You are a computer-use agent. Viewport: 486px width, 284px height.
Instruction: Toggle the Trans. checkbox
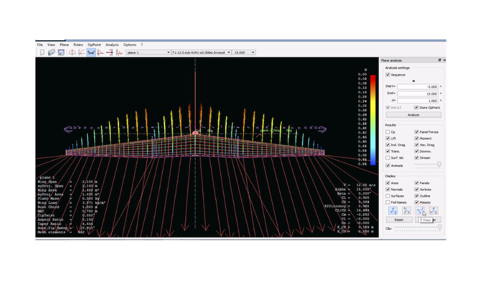pos(388,151)
